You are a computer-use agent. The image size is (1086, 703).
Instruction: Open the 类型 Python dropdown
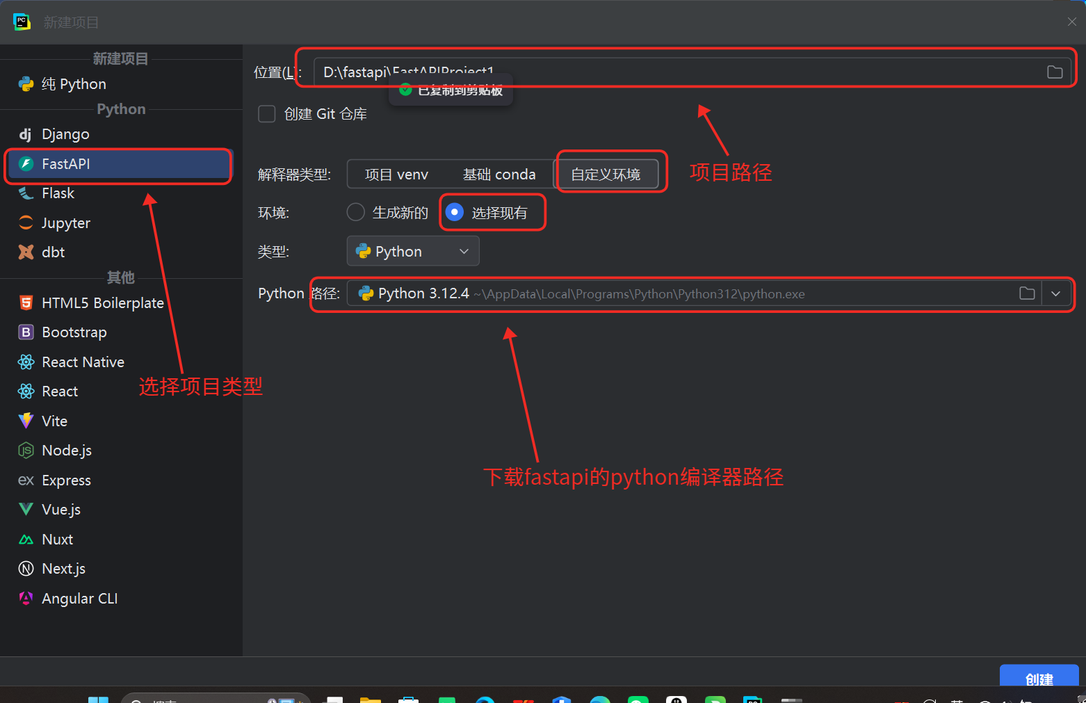click(x=413, y=251)
